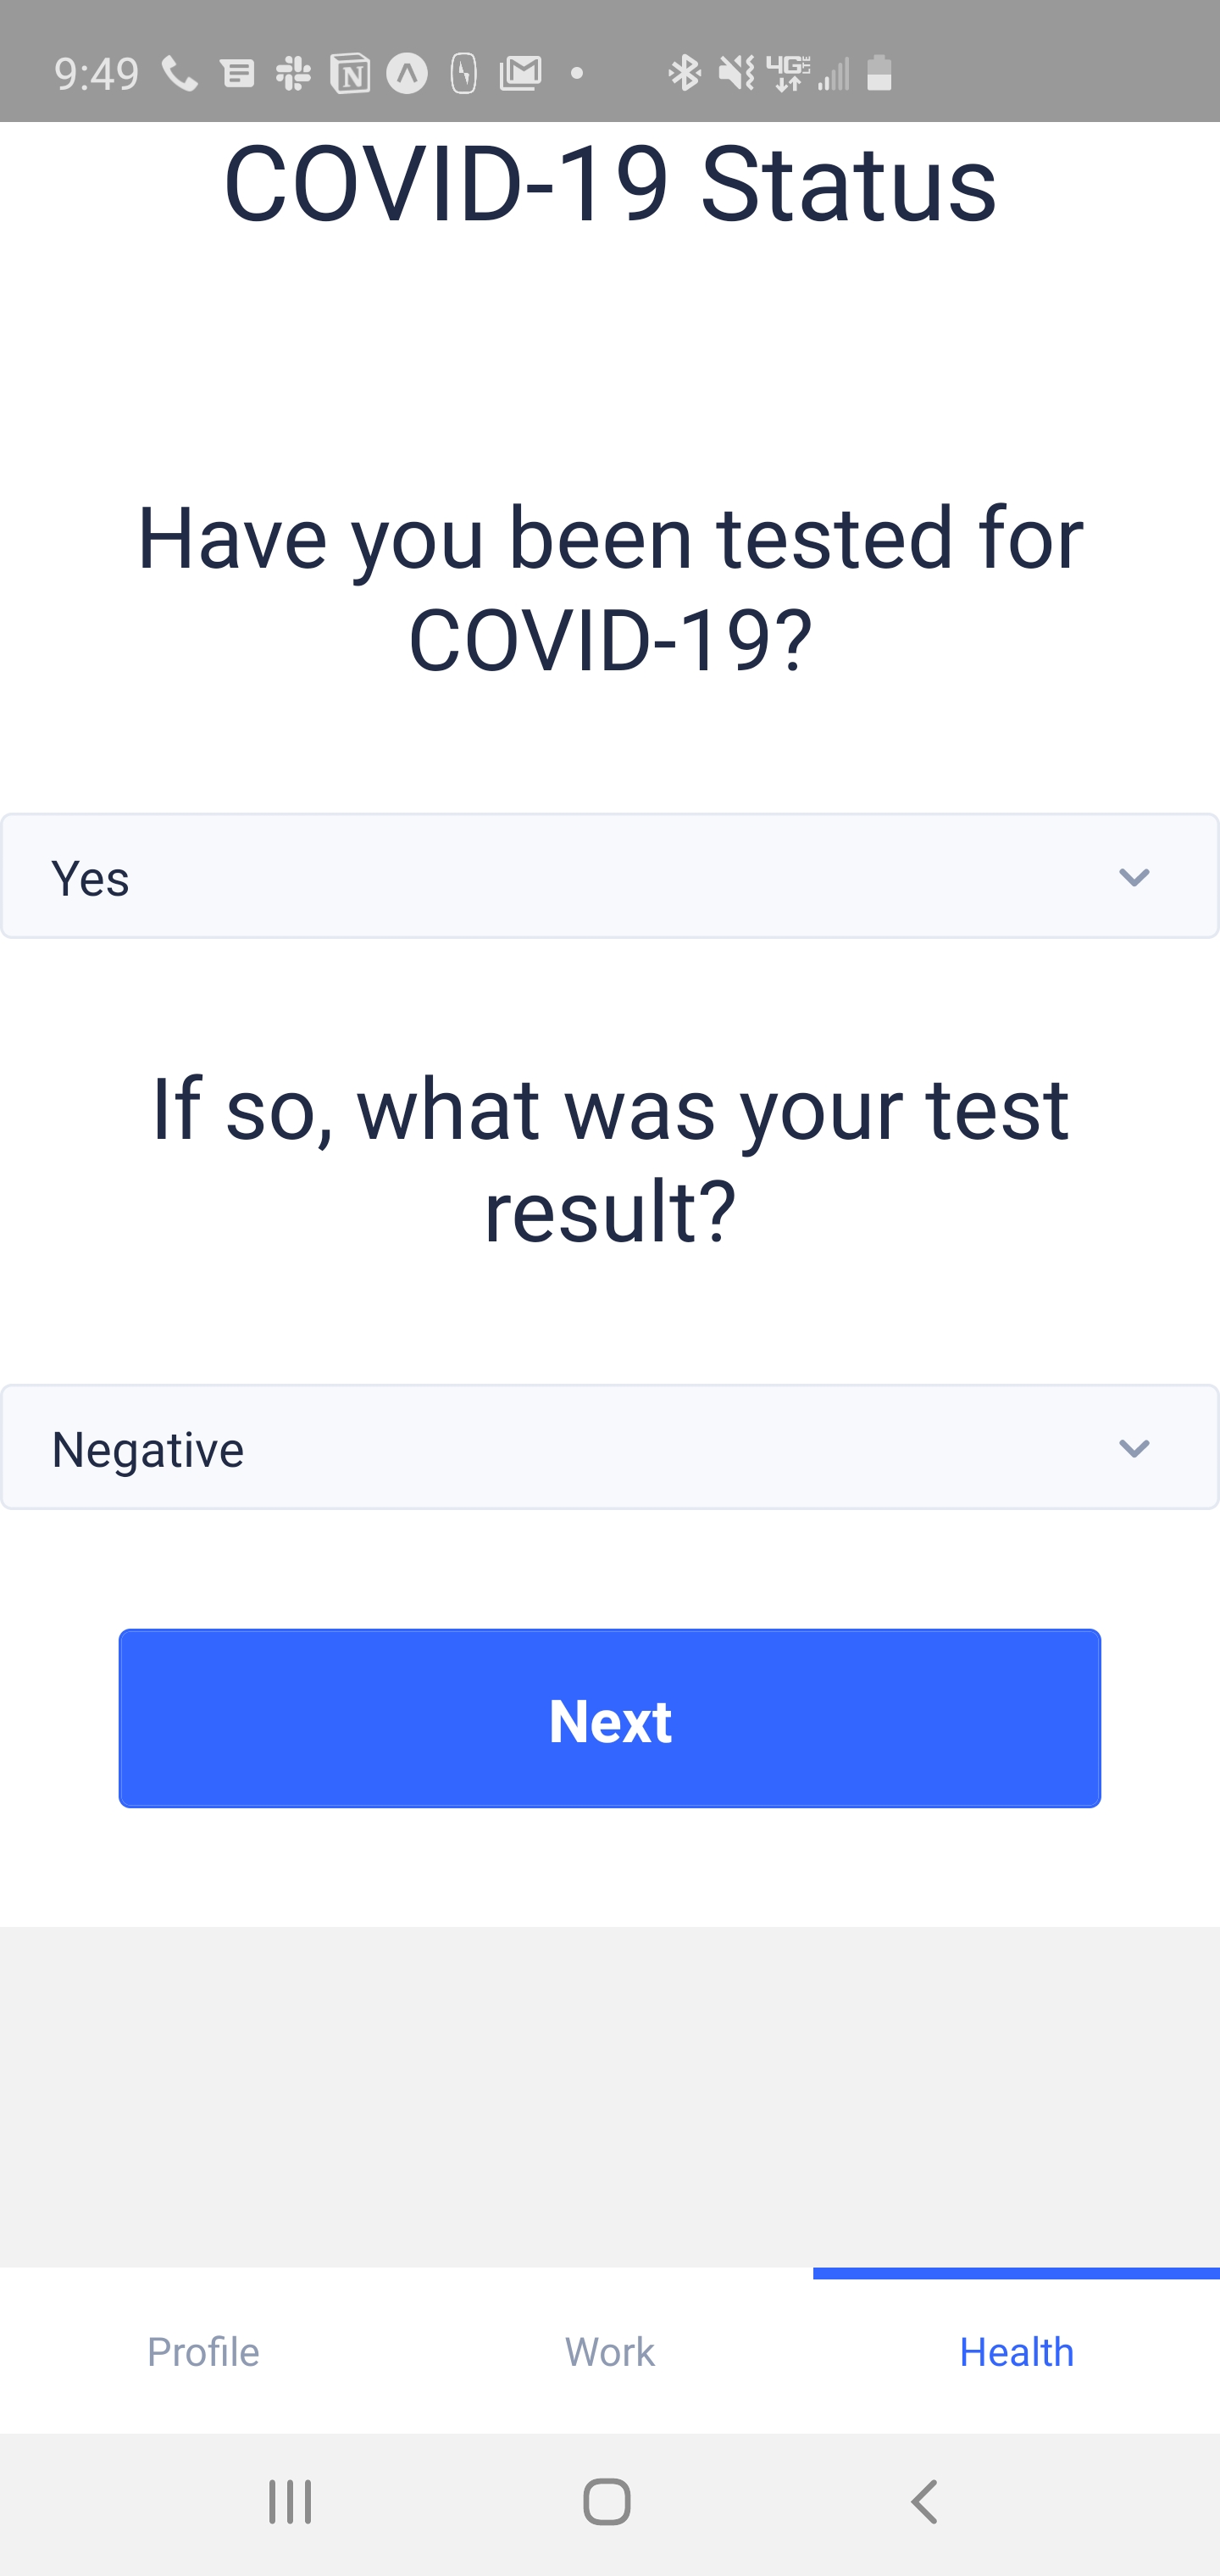Tap the Android back arrow button
Viewport: 1220px width, 2576px height.
point(925,2502)
